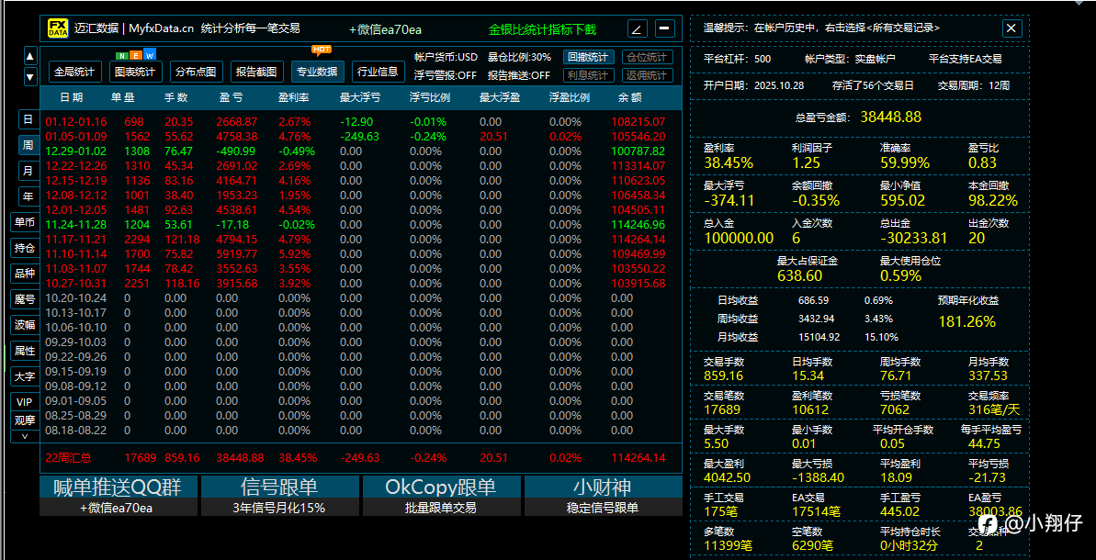Open the 品种 sidebar view
1096x560 pixels.
coord(25,274)
